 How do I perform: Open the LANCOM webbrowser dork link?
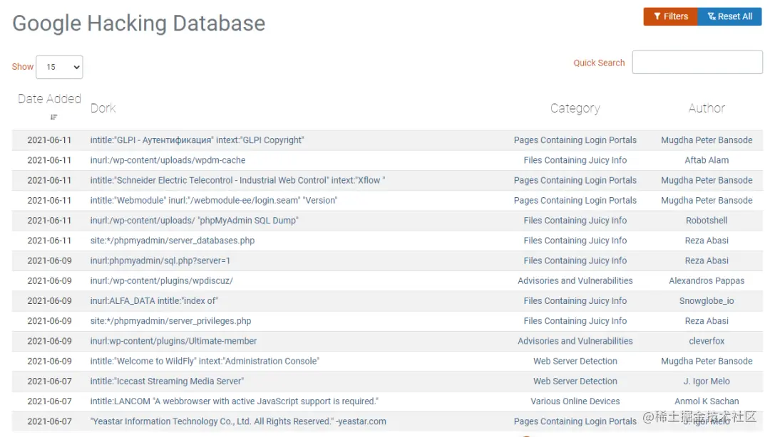coord(235,401)
